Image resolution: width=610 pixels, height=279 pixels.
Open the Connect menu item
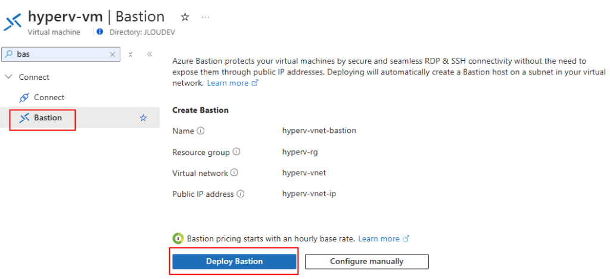(49, 97)
